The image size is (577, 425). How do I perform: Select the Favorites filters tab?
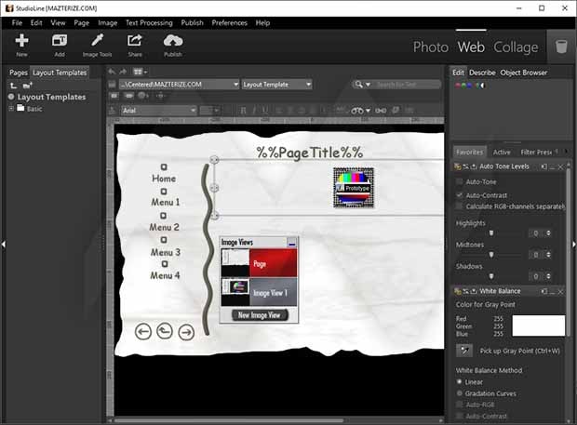point(469,153)
